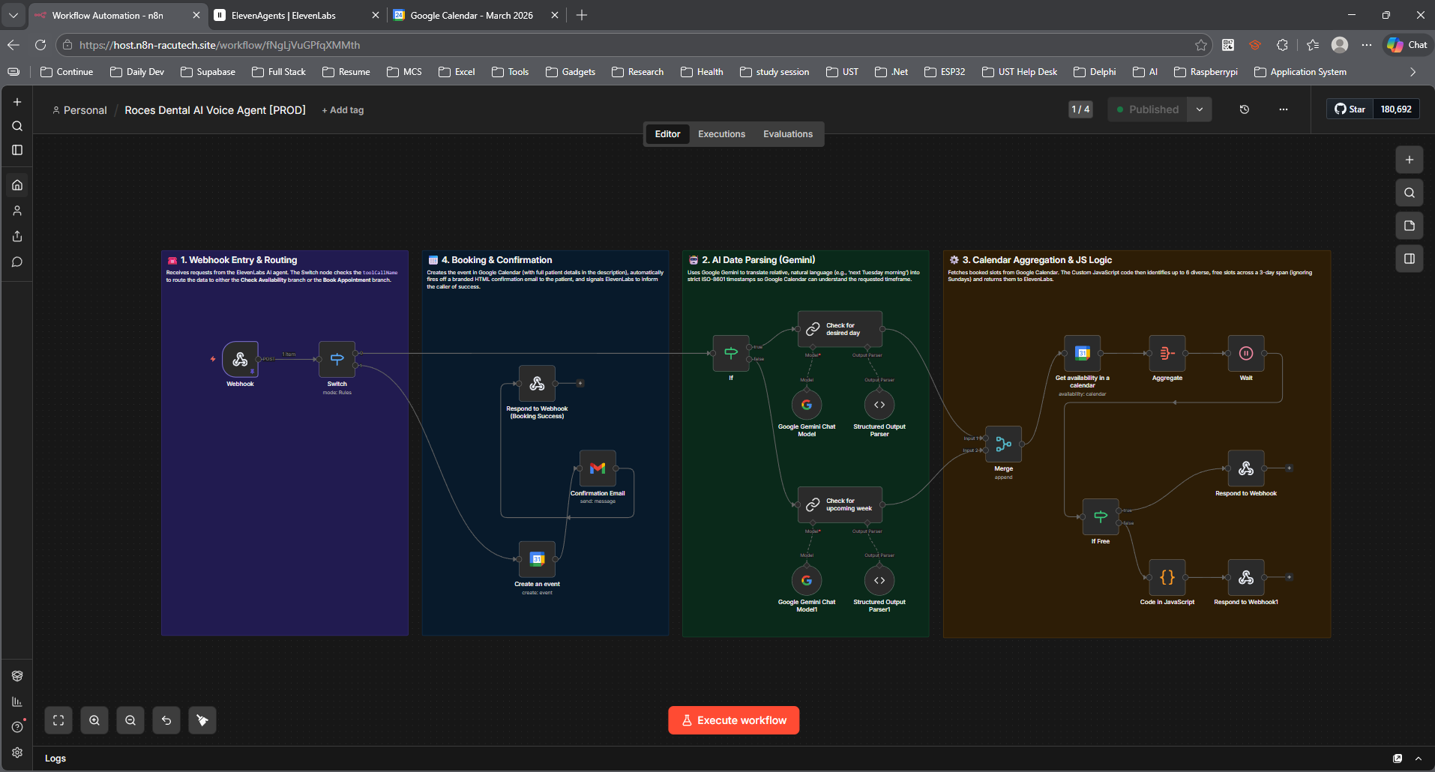This screenshot has width=1435, height=772.
Task: Select the Wait node icon
Action: tap(1245, 354)
